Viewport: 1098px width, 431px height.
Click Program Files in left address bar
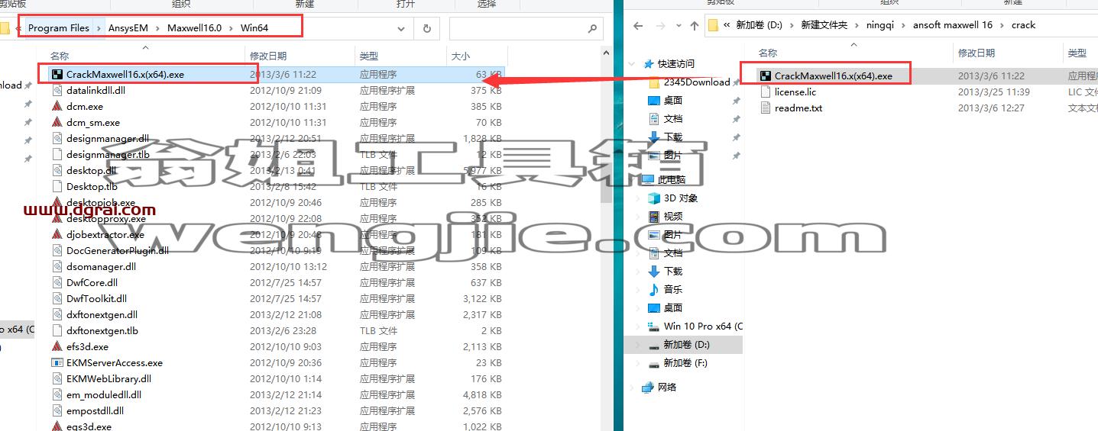[59, 28]
